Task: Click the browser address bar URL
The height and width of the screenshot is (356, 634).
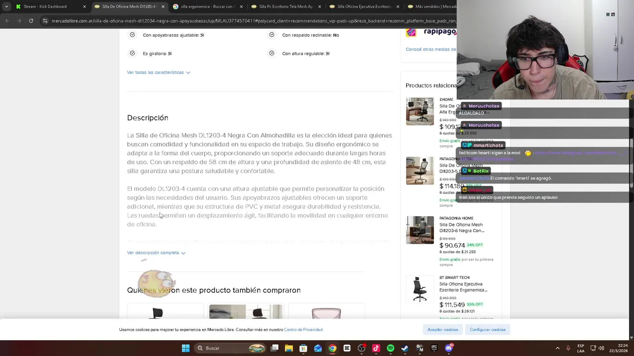Action: [x=253, y=21]
